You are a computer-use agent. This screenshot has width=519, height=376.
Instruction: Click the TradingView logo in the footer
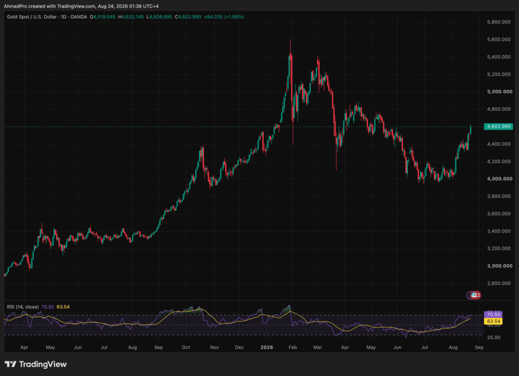[x=36, y=364]
